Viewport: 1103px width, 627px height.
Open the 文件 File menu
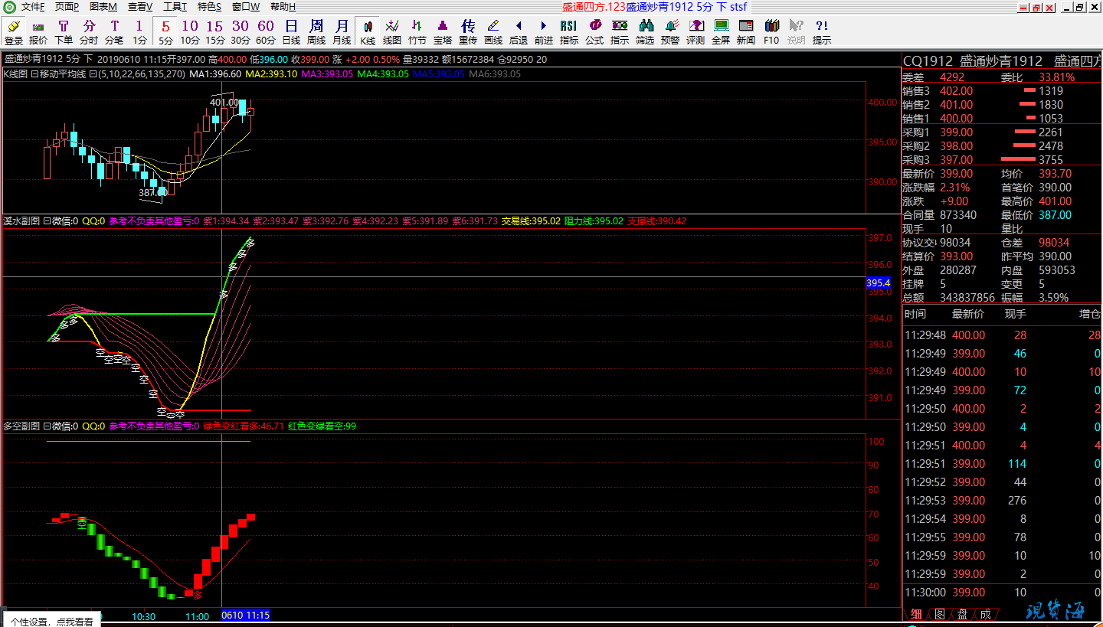[33, 7]
